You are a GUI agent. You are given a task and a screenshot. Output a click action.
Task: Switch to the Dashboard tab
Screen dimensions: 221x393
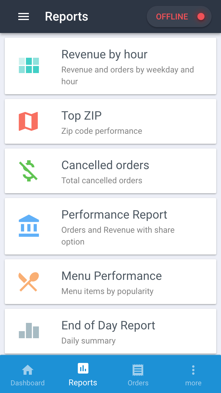[28, 375]
